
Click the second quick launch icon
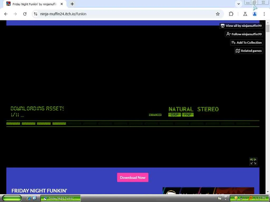pyautogui.click(x=35, y=198)
